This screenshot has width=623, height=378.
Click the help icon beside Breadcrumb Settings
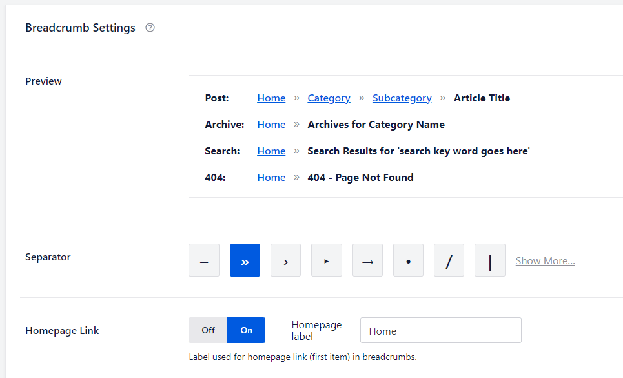click(x=150, y=28)
